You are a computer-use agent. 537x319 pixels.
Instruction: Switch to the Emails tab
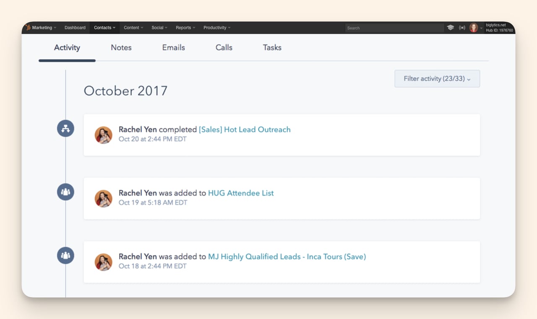click(x=174, y=48)
